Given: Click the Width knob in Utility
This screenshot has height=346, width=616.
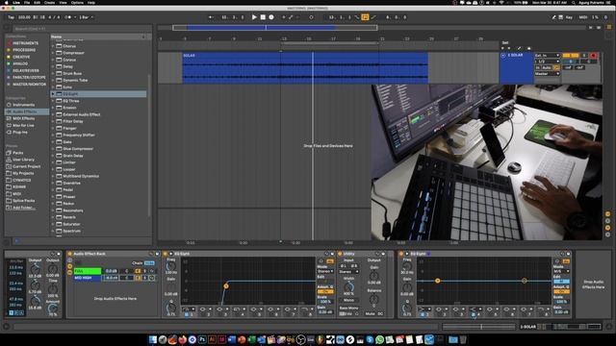Looking at the screenshot, I should pyautogui.click(x=348, y=286).
